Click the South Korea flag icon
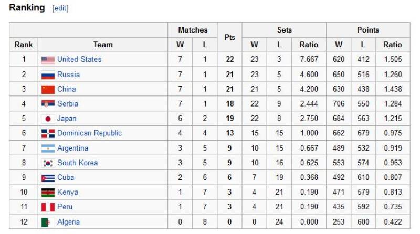 [48, 163]
